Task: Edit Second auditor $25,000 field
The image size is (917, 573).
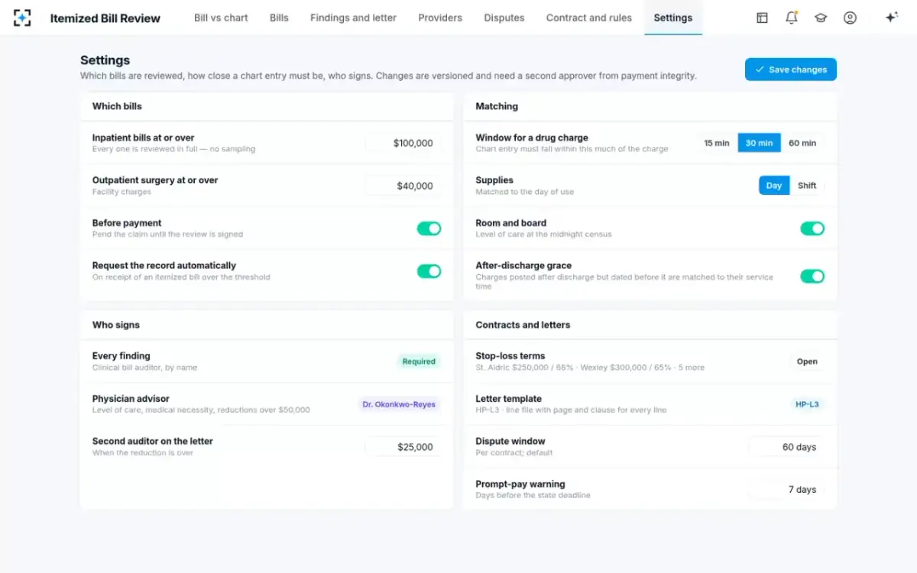Action: 403,447
